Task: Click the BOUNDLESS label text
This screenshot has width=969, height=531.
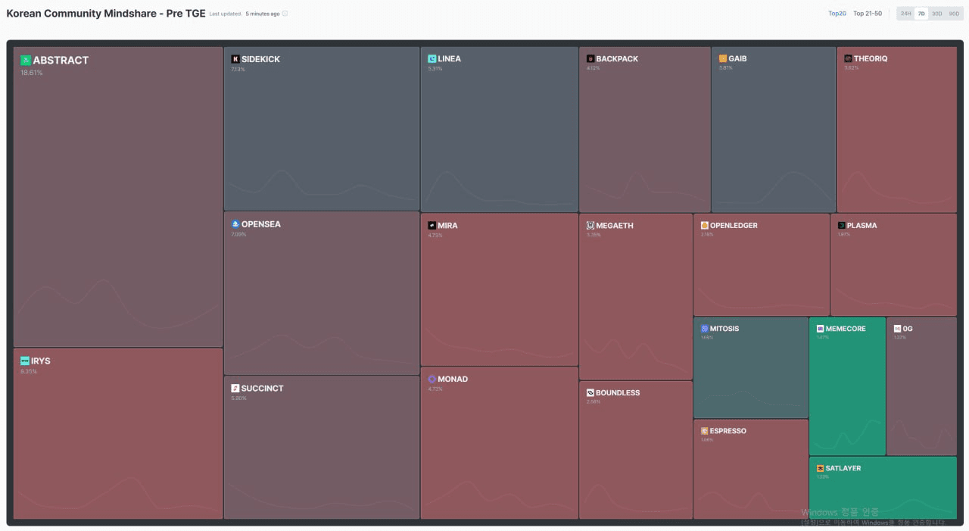Action: click(618, 392)
